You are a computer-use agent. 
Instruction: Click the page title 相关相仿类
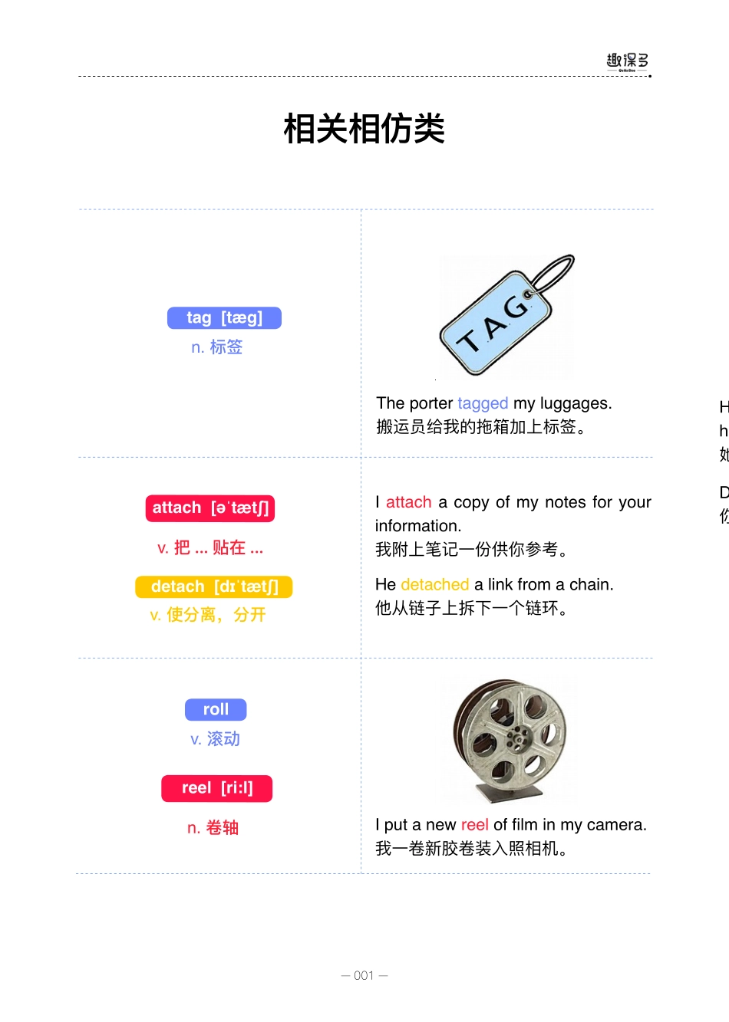[364, 129]
